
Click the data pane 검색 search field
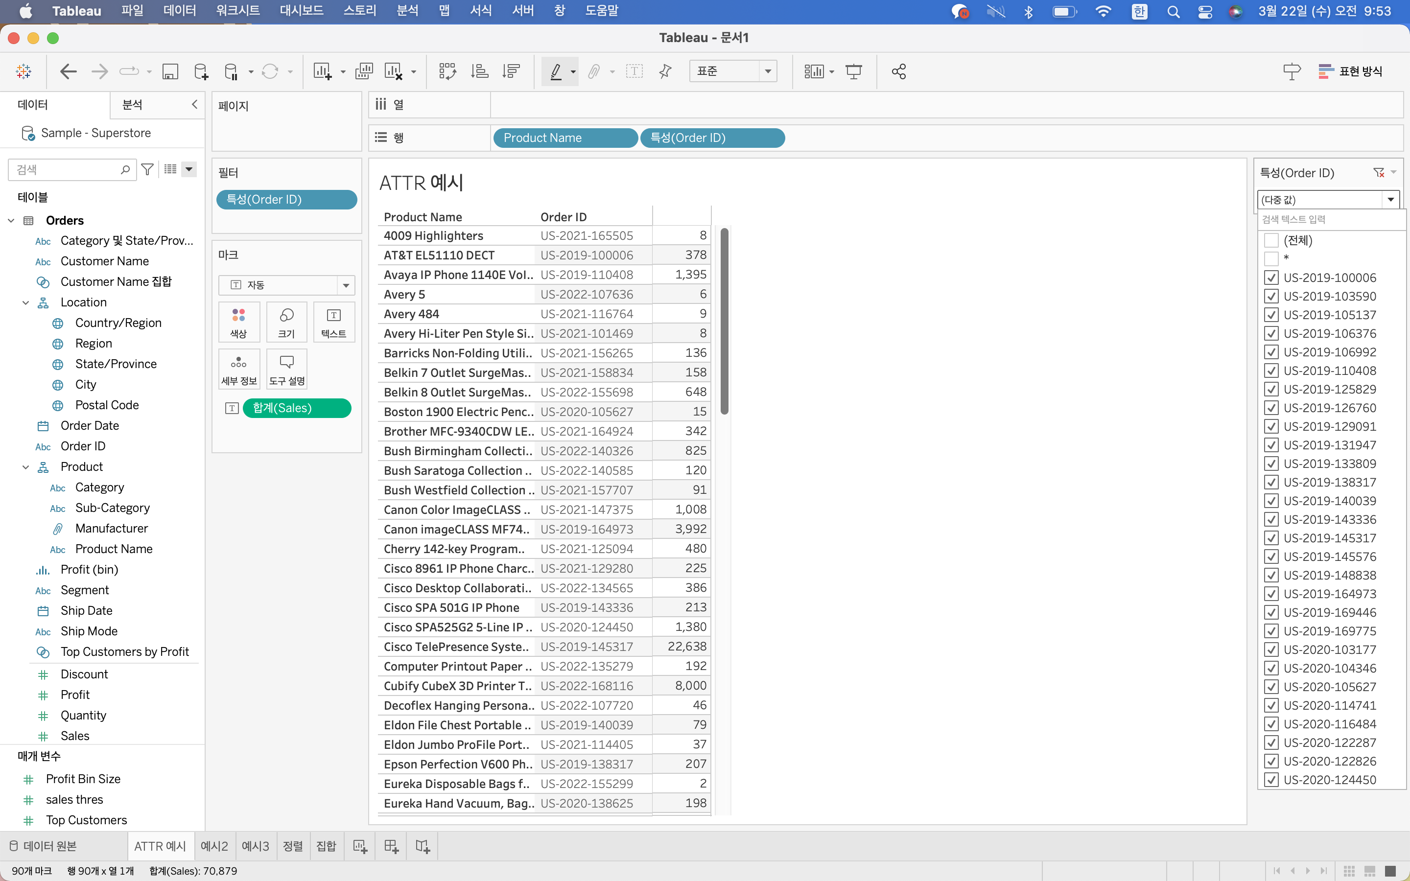72,169
